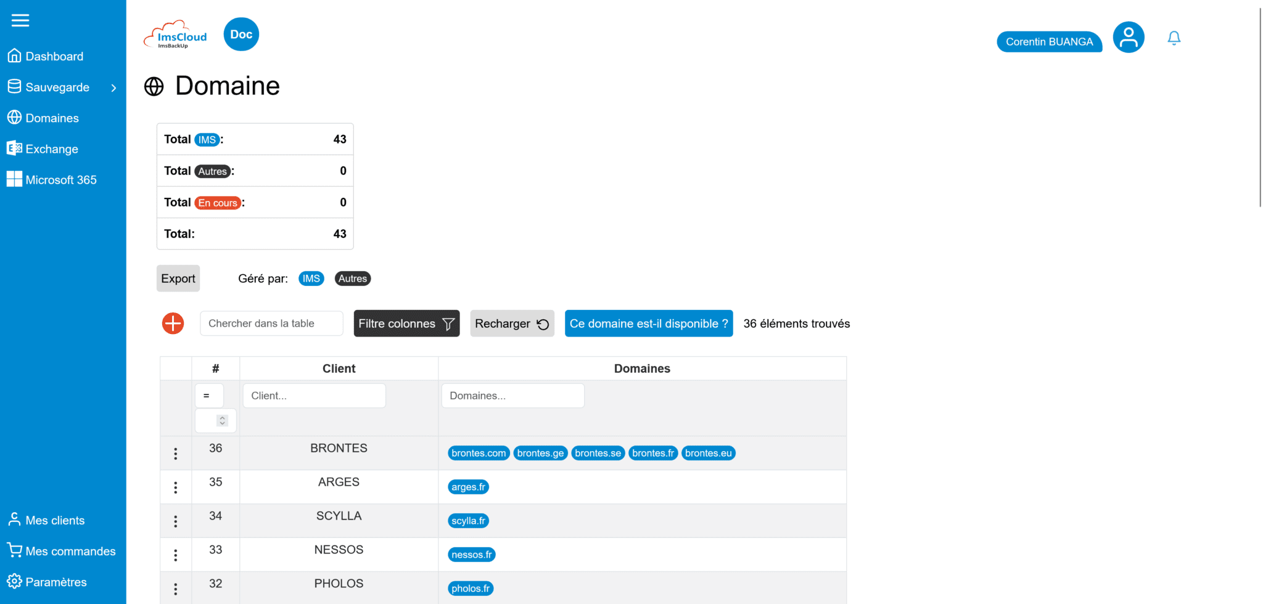Click the number stepper in # filter
The width and height of the screenshot is (1263, 604).
[222, 421]
